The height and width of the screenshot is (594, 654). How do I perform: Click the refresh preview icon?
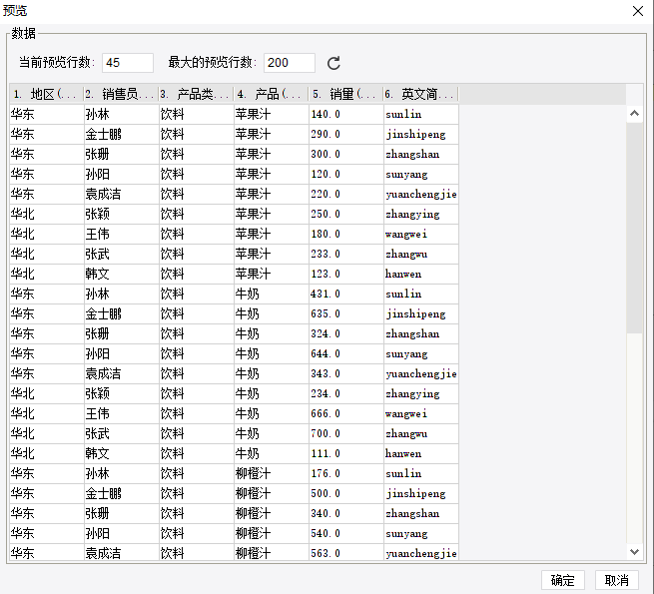point(333,63)
